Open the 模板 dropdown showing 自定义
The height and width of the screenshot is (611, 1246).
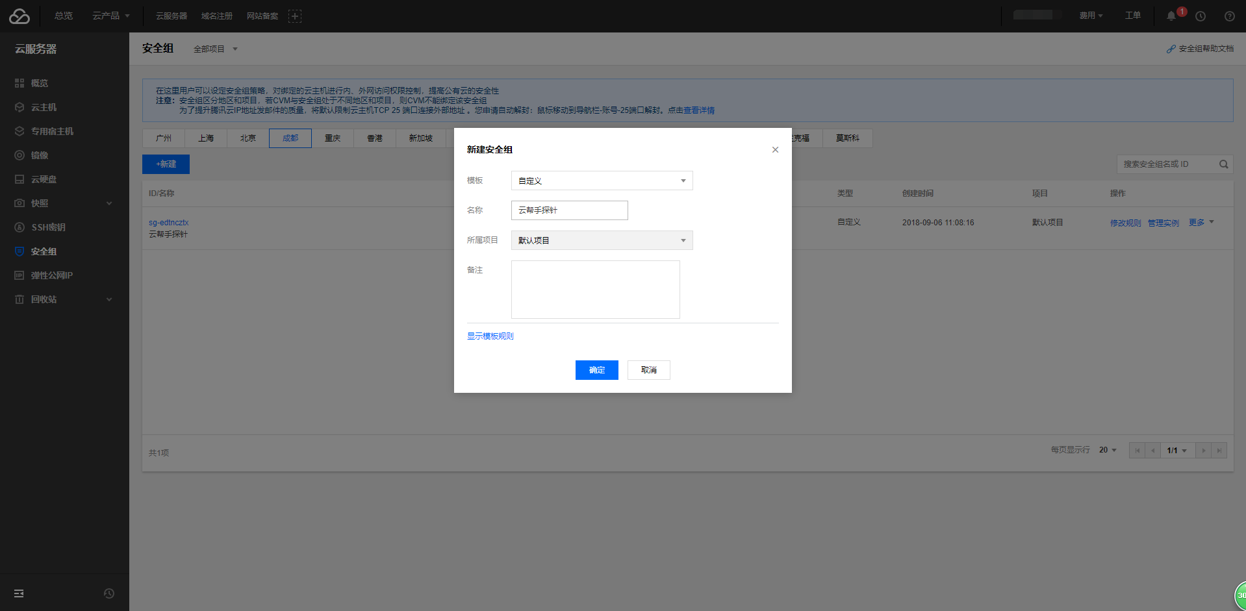tap(602, 181)
